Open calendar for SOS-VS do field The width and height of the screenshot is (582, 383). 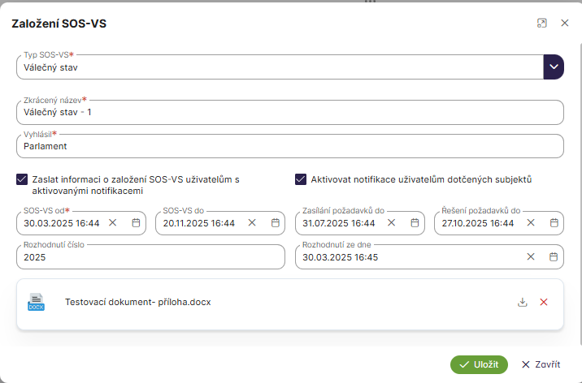pos(275,222)
